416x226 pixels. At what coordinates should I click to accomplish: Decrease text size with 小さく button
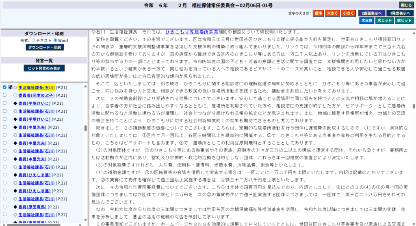[x=348, y=13]
